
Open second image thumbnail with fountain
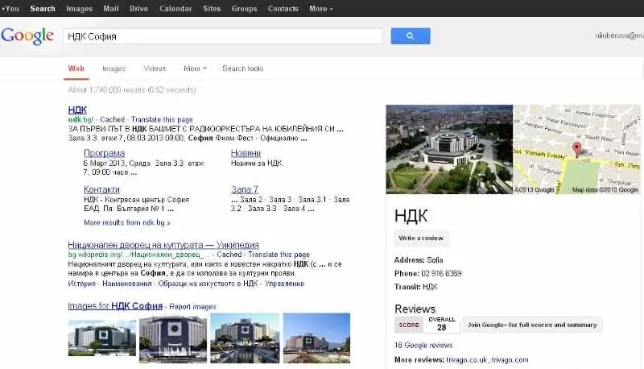(173, 339)
